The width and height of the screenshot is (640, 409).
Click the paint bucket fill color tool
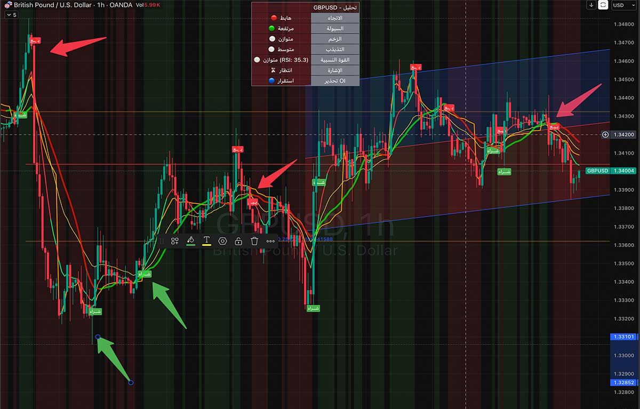pos(190,240)
